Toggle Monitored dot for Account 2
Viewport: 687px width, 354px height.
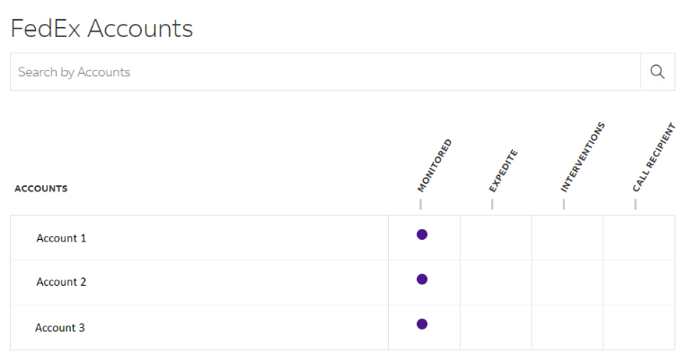pos(422,279)
